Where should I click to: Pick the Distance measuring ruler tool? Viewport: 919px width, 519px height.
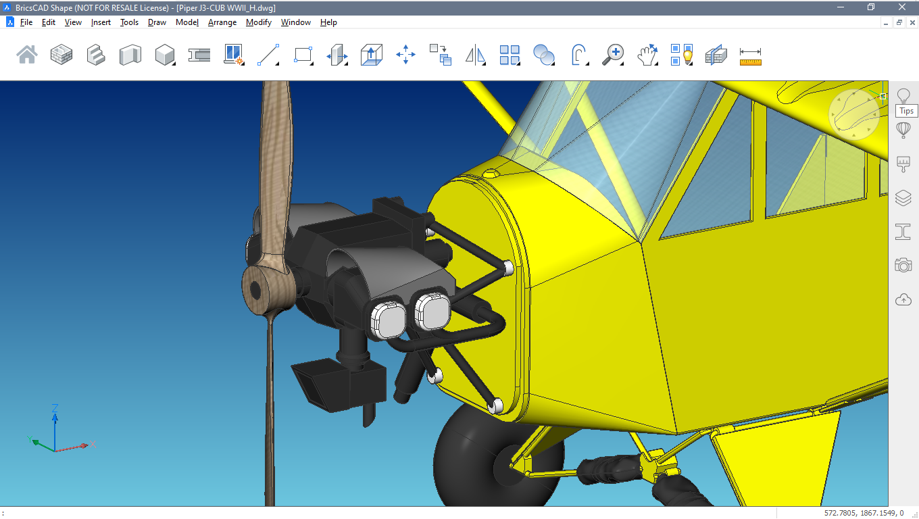(x=750, y=55)
